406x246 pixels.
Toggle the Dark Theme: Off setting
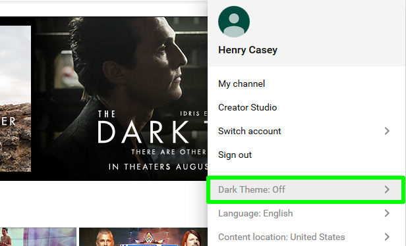click(306, 189)
